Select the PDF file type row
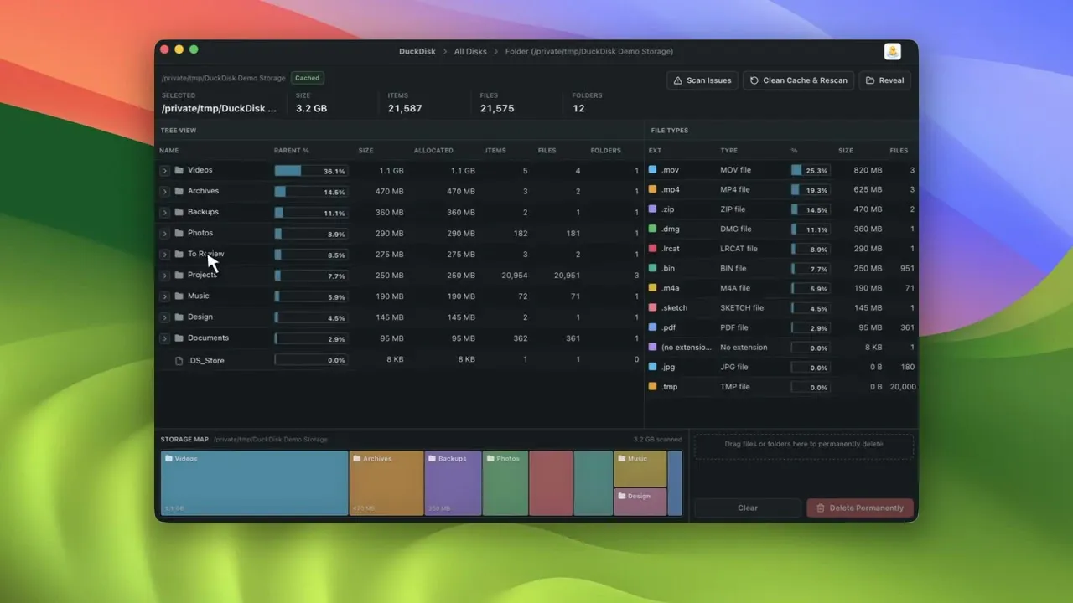This screenshot has height=603, width=1073. 781,327
